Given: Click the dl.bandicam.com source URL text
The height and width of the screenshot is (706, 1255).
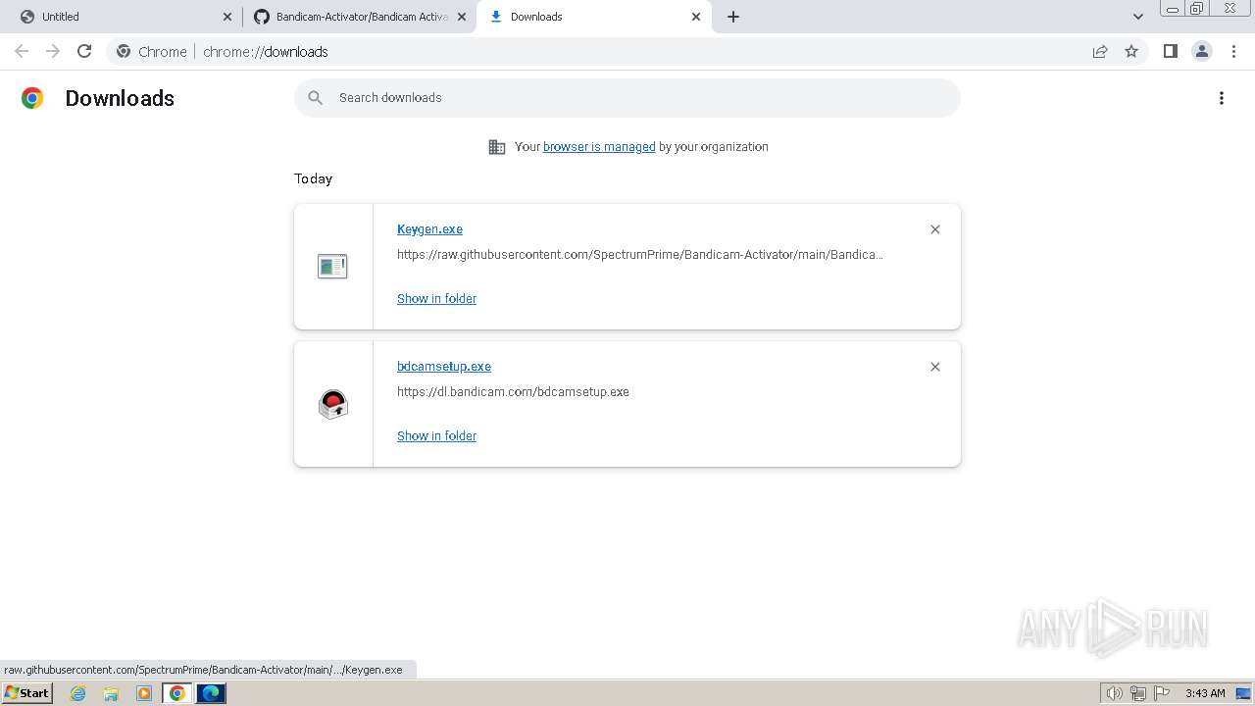Looking at the screenshot, I should (513, 392).
